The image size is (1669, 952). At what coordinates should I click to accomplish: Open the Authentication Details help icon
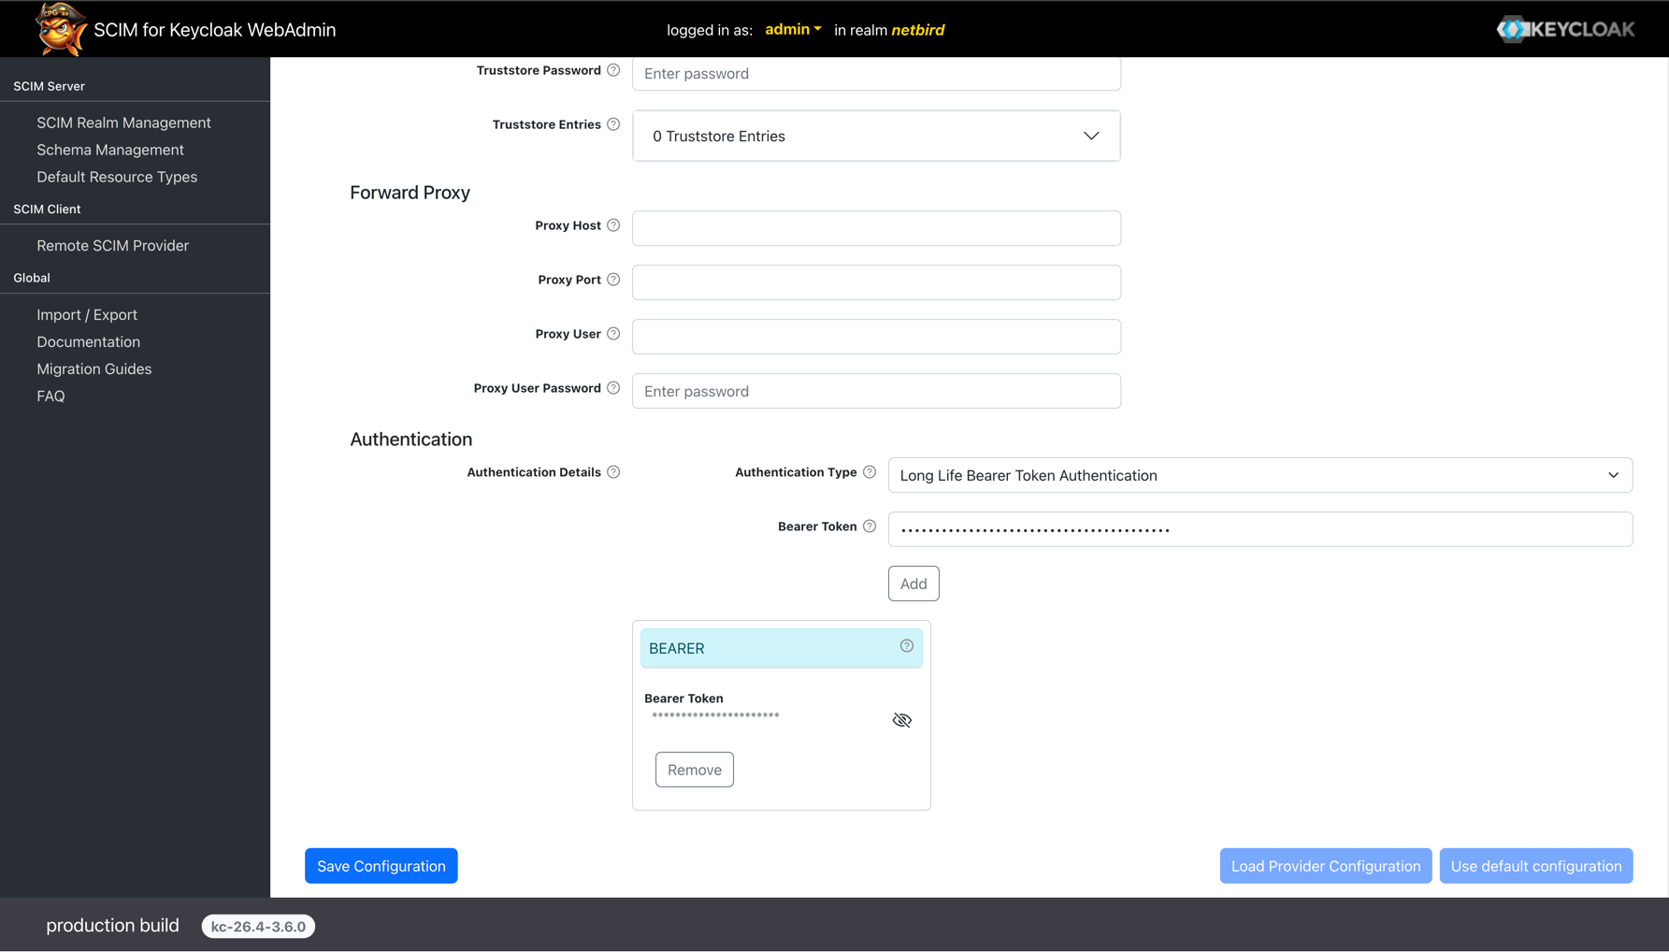point(613,472)
